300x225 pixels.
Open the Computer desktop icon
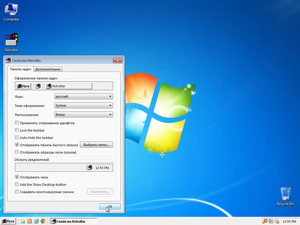point(11,13)
